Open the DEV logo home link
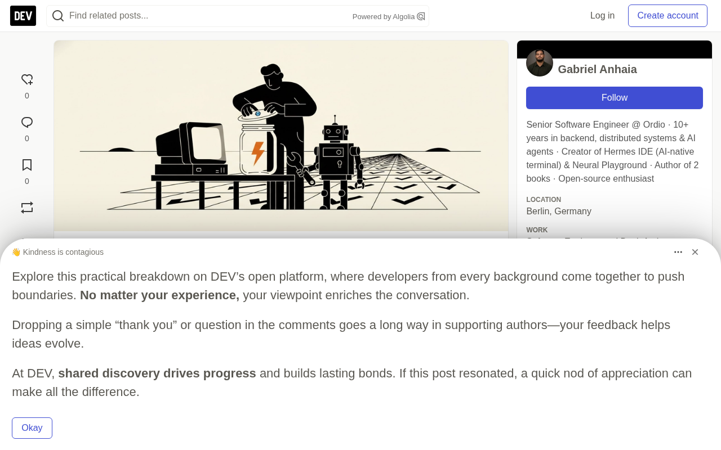This screenshot has height=450, width=721. click(23, 16)
